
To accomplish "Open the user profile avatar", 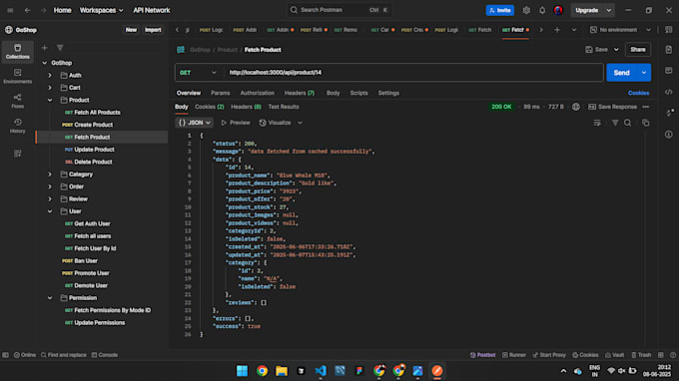I will tap(558, 10).
